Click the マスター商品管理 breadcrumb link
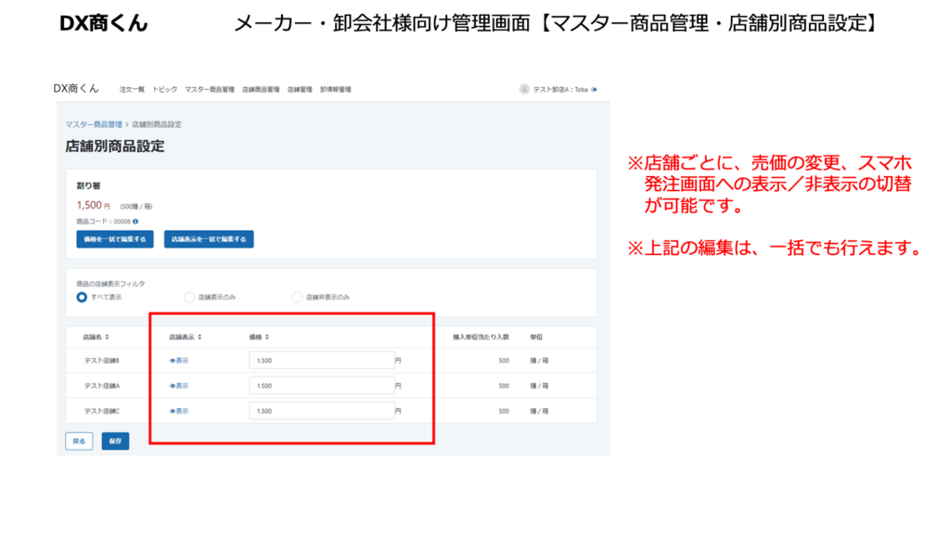The height and width of the screenshot is (534, 950). [93, 124]
